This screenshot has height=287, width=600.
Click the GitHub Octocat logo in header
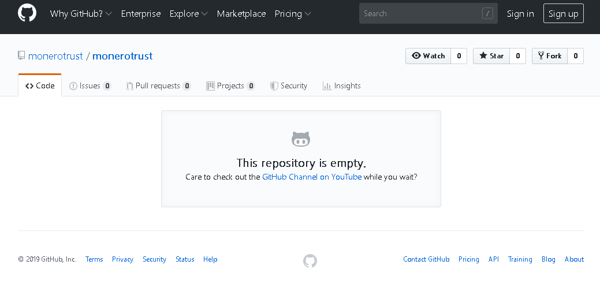click(27, 13)
